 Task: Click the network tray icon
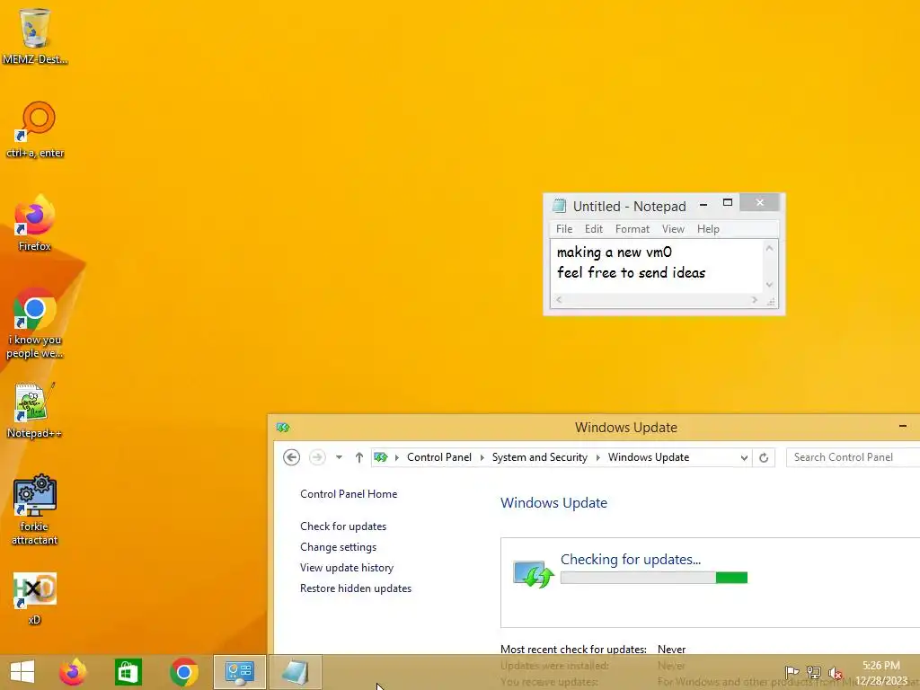[814, 672]
